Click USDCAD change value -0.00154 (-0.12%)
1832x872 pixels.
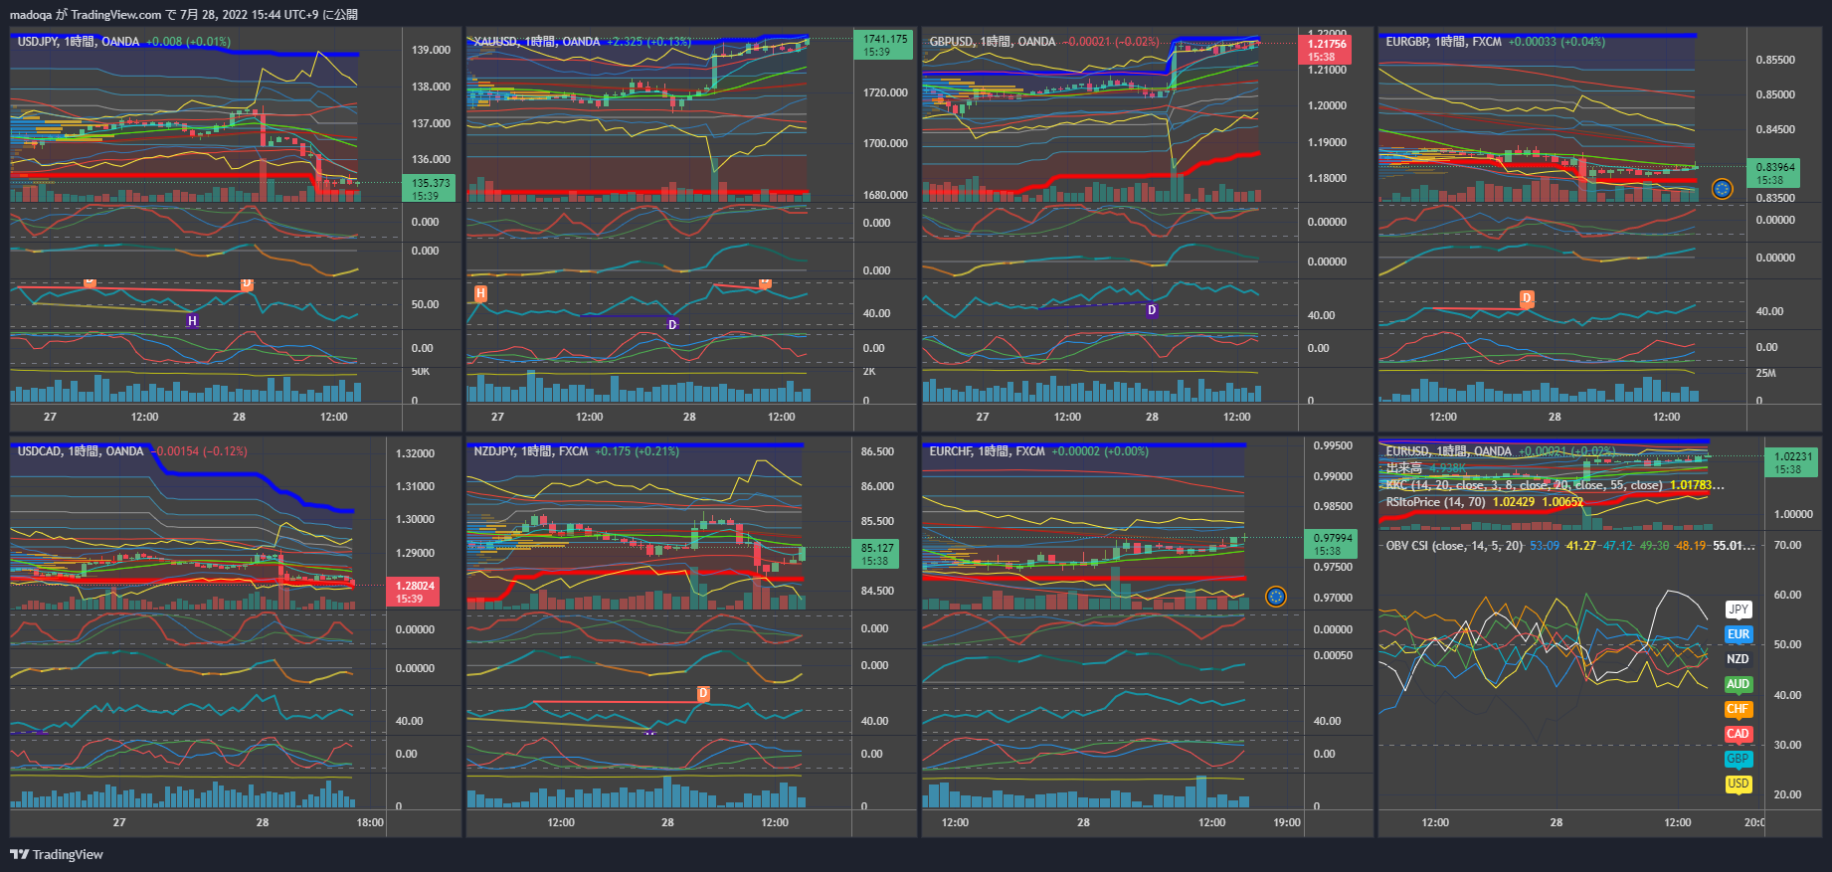coord(200,451)
